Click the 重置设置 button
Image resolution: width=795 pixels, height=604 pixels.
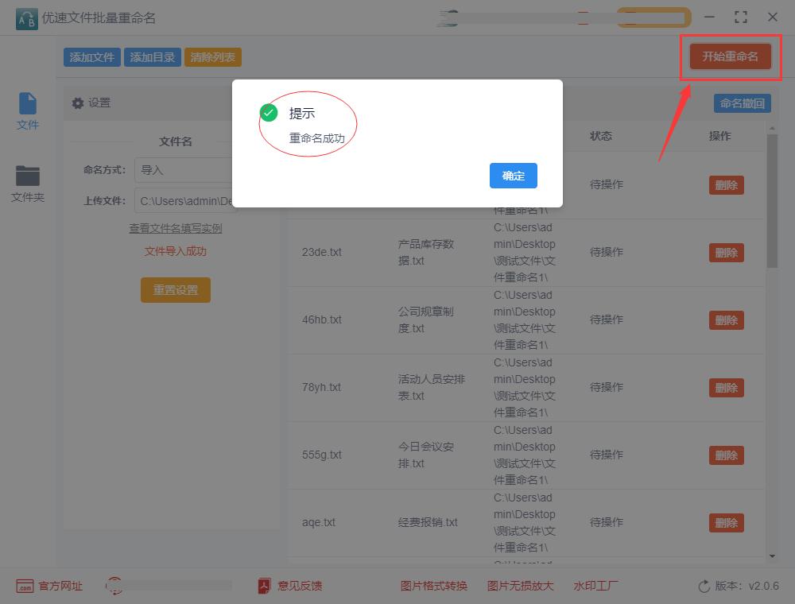[175, 290]
